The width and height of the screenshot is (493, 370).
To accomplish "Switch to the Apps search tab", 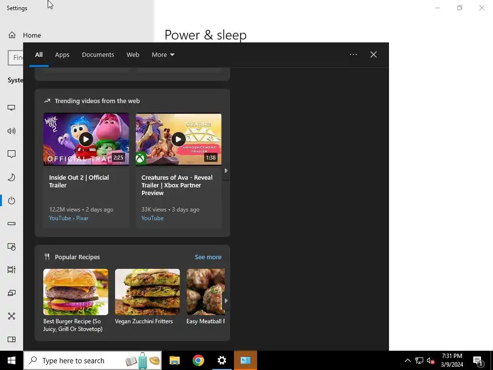I will [x=62, y=55].
